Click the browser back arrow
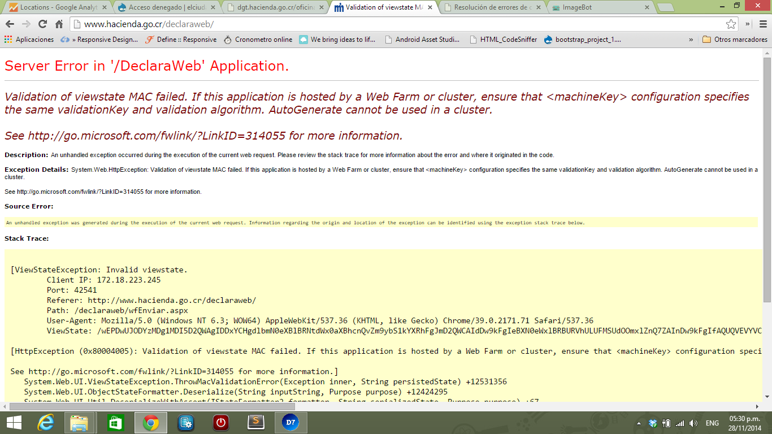 pyautogui.click(x=10, y=24)
